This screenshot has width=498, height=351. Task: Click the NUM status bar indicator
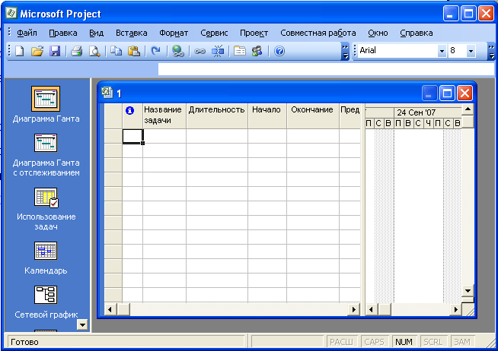tap(404, 342)
